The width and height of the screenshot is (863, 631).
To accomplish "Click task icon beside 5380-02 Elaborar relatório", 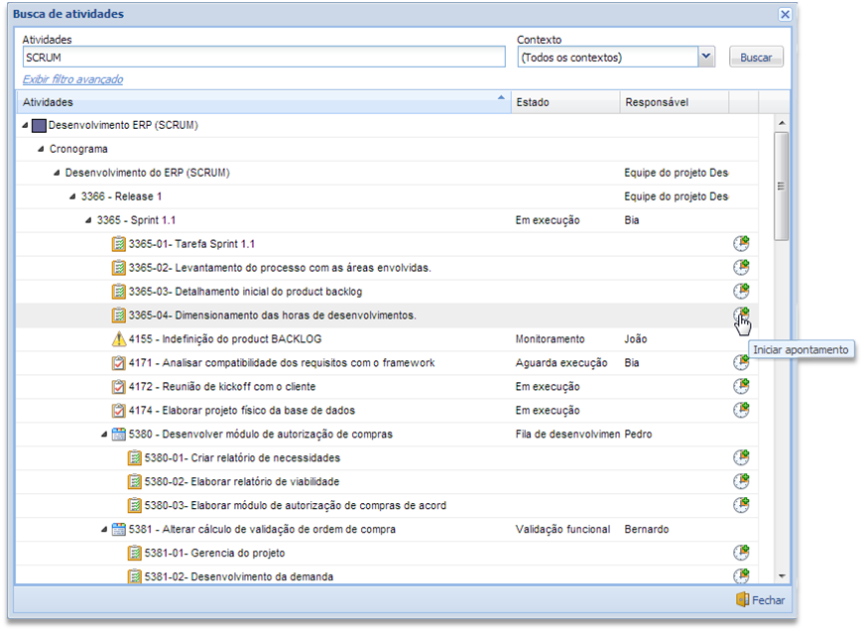I will tap(134, 481).
